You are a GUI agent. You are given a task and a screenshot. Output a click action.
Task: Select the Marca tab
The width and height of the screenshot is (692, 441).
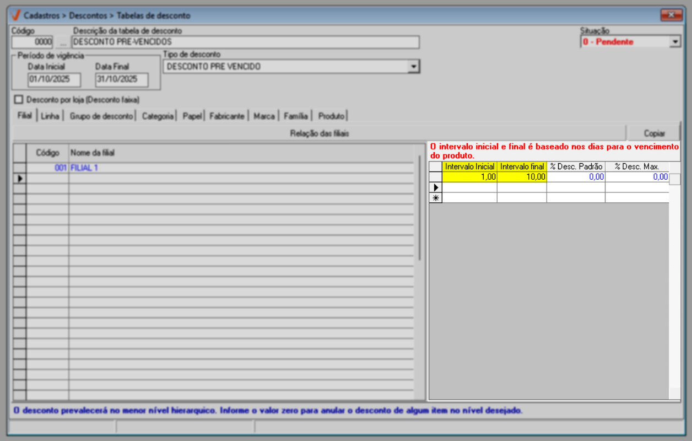pyautogui.click(x=264, y=116)
